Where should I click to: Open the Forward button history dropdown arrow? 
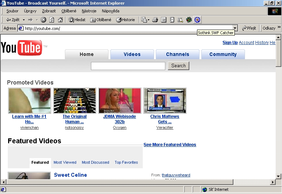(x=37, y=20)
